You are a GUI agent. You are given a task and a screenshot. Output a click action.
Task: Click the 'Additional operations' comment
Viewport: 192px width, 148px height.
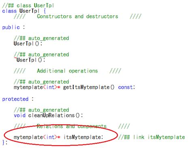[x=67, y=71]
